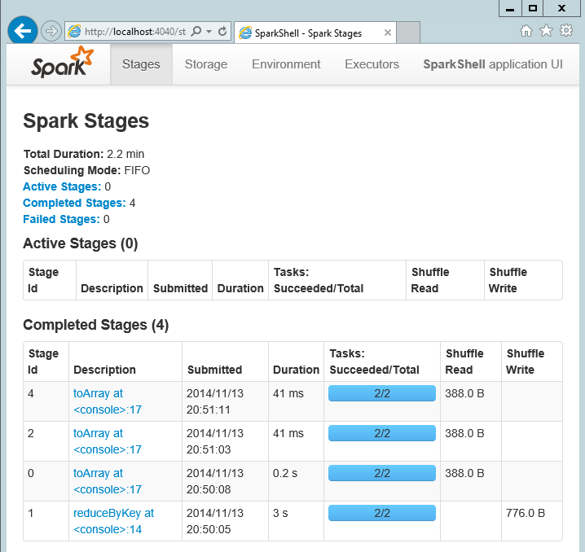Image resolution: width=585 pixels, height=552 pixels.
Task: Click the progress bar for stage 4
Action: pos(381,394)
